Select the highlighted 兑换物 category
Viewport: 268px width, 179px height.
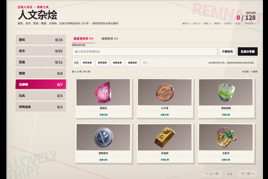click(41, 84)
